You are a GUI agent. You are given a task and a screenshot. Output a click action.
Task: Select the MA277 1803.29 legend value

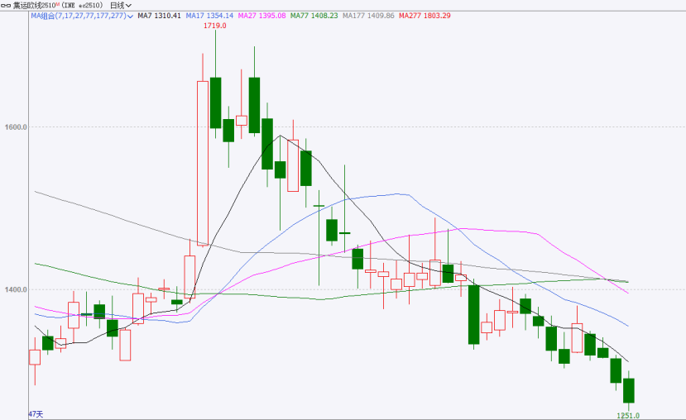click(x=425, y=16)
